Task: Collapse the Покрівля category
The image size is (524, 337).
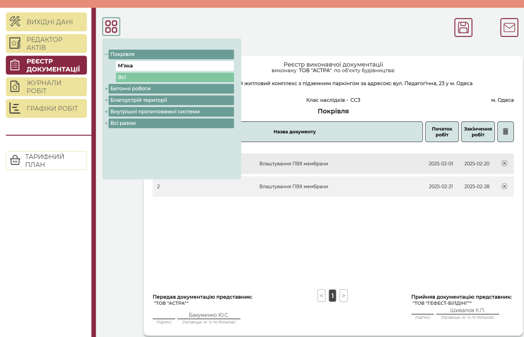Action: [106, 54]
